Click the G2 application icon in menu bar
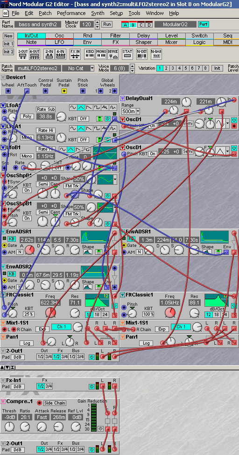The width and height of the screenshot is (239, 455). click(6, 14)
